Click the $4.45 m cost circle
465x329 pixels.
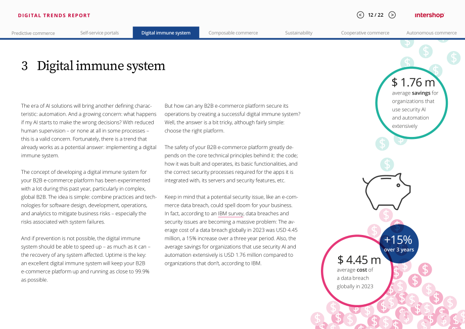tap(357, 271)
